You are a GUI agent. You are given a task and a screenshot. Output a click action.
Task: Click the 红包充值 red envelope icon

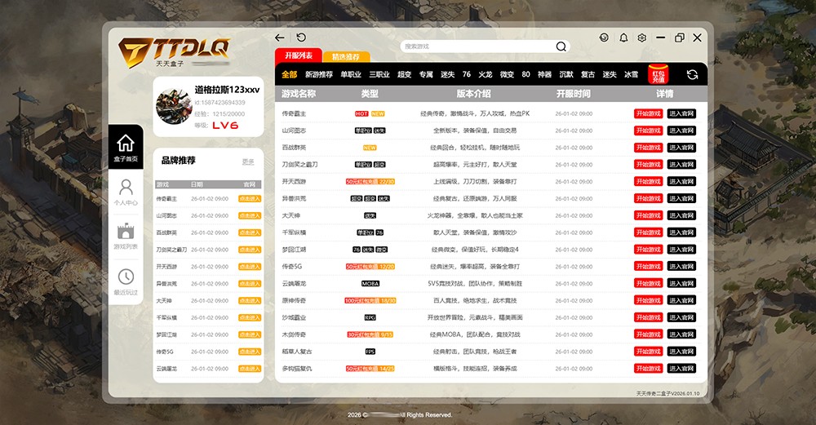[x=658, y=74]
